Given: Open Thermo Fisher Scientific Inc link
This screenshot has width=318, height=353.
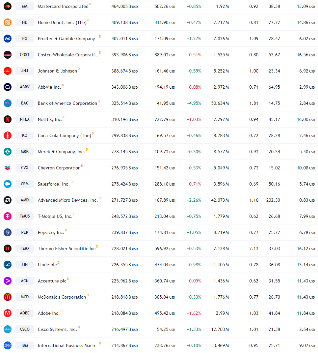Looking at the screenshot, I should pyautogui.click(x=67, y=249).
